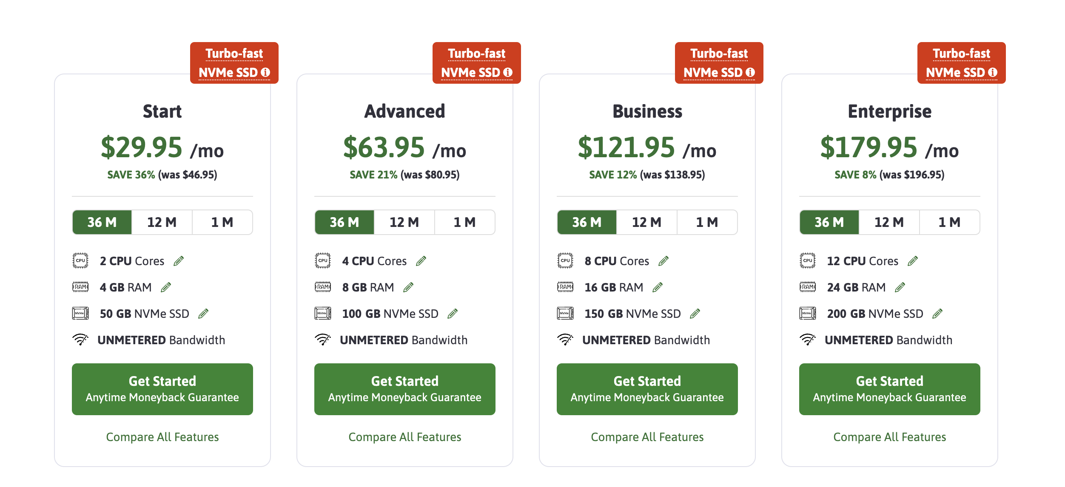Select 1 M term for Enterprise plan
This screenshot has height=487, width=1065.
coord(949,222)
